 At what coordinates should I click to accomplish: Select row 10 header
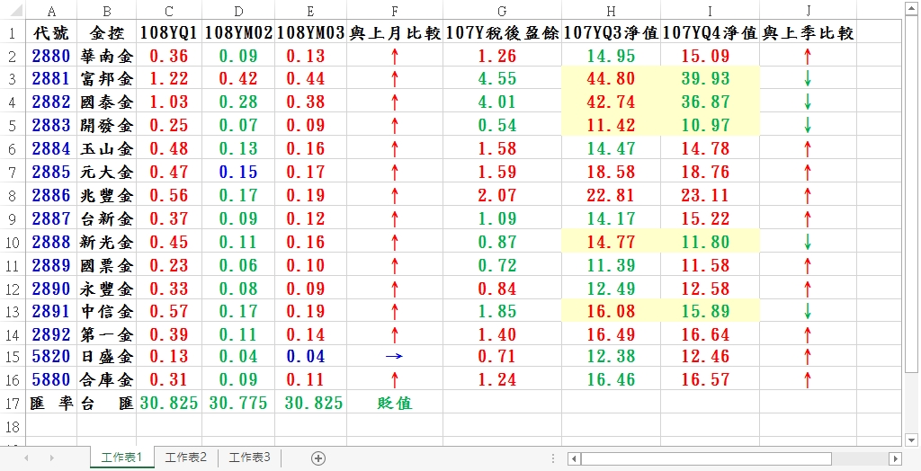coord(13,242)
